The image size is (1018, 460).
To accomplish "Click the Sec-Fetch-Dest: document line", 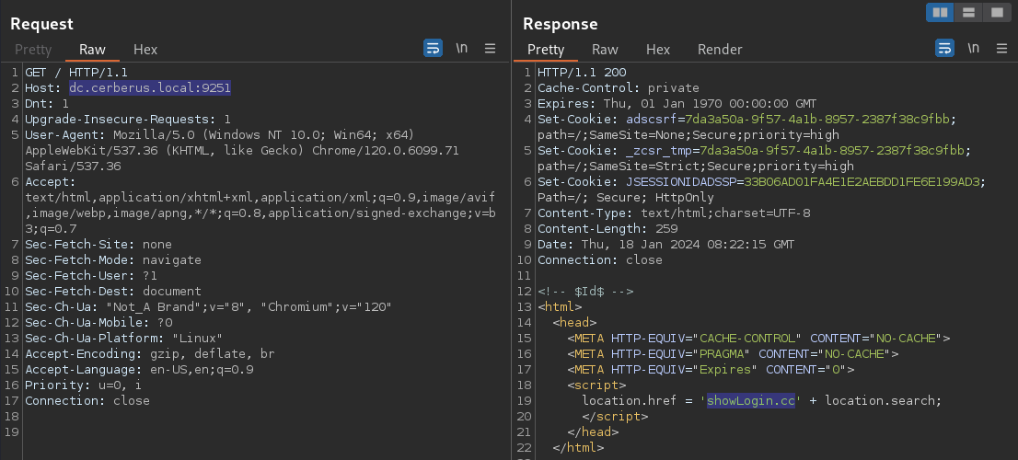I will pyautogui.click(x=113, y=292).
